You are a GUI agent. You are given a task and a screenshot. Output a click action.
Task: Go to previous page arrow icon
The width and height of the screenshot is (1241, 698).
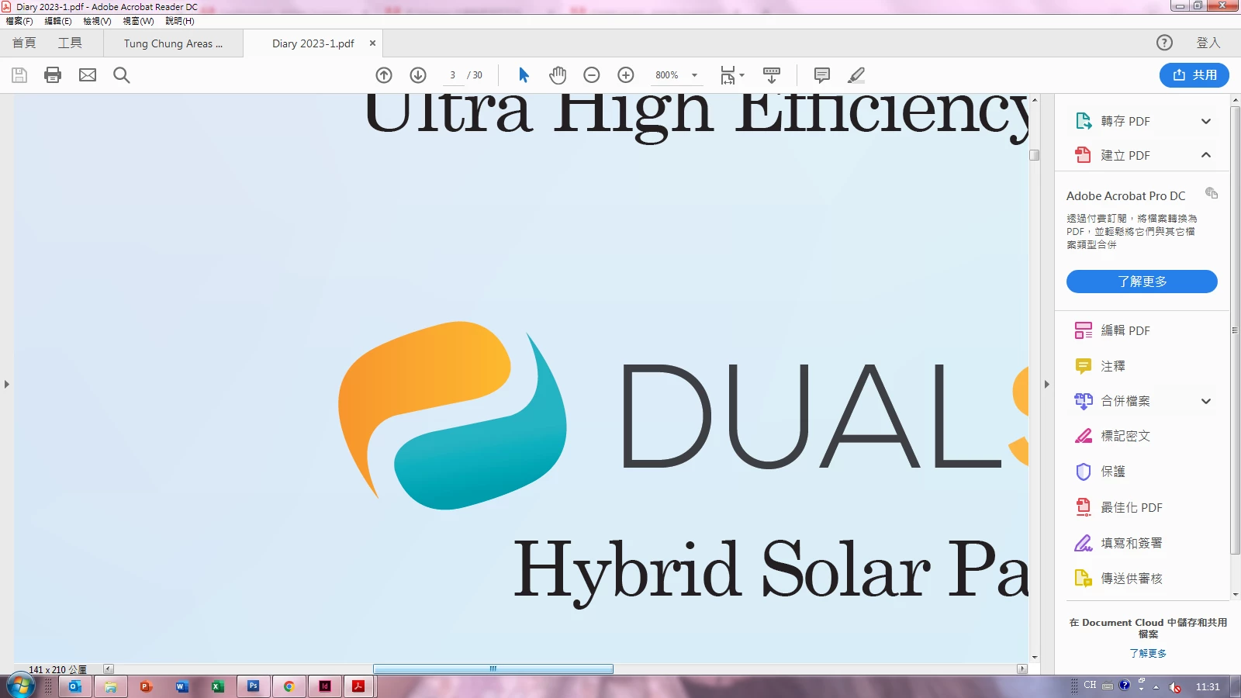click(x=384, y=75)
